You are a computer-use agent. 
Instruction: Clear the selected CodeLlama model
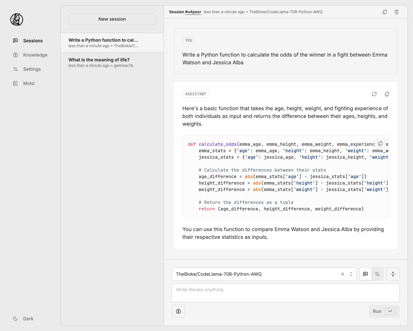tap(343, 274)
